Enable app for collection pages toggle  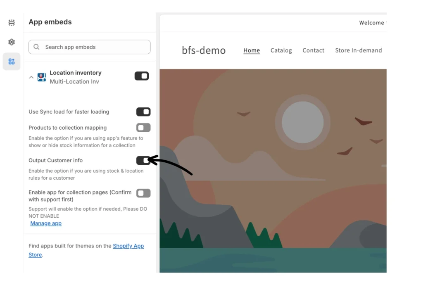point(143,193)
